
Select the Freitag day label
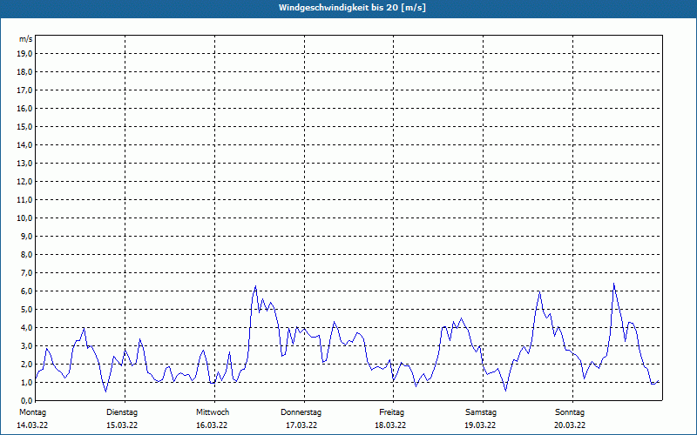(x=391, y=412)
